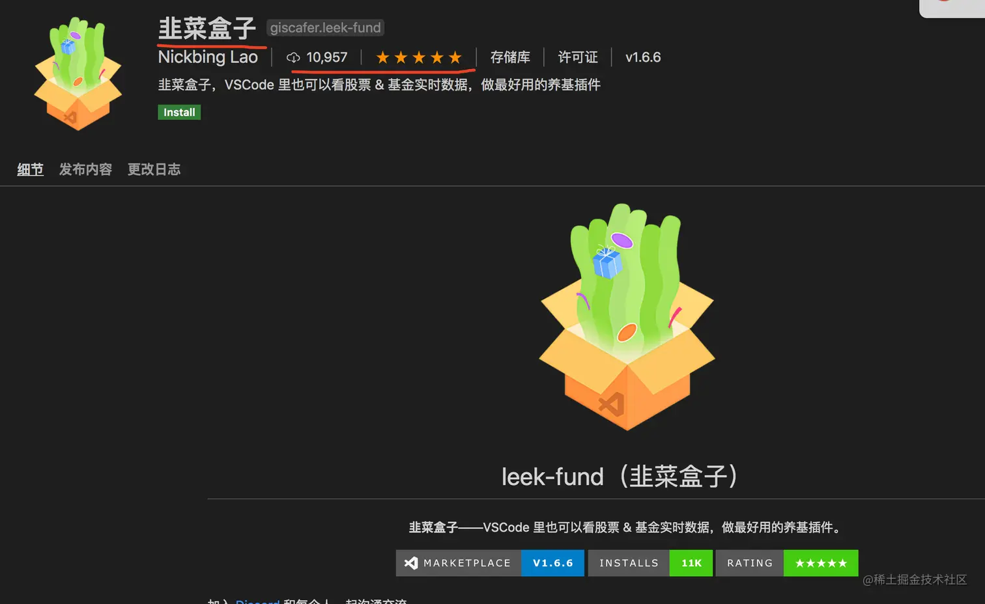Open the Discord link in the readme
Screen dimensions: 985x604
coord(257,601)
